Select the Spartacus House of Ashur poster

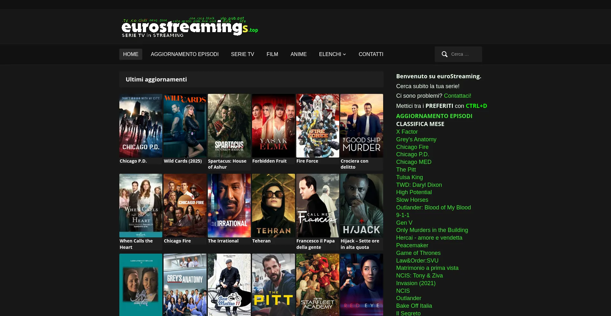(229, 126)
